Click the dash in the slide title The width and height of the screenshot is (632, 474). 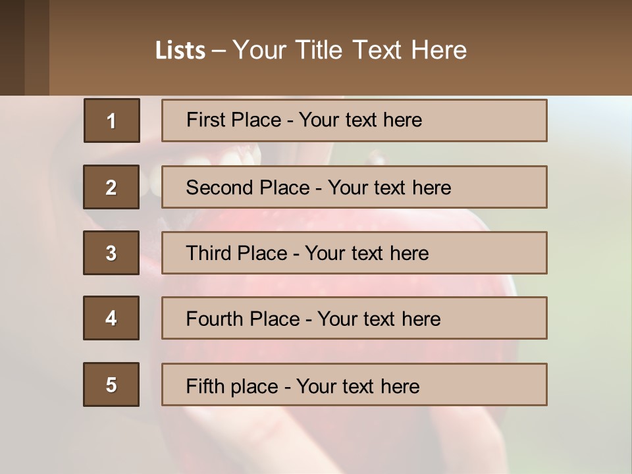[x=219, y=51]
